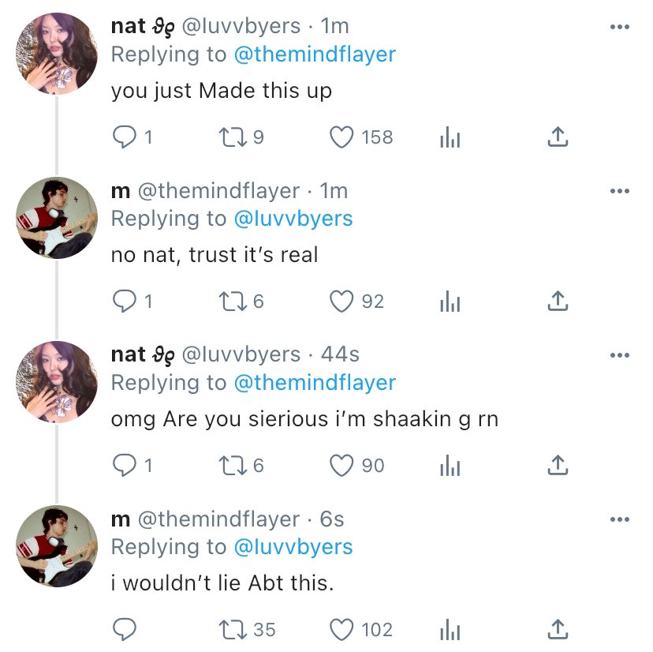Retweet "no nat, trust it's real" tweet
The height and width of the screenshot is (652, 653).
point(232,302)
